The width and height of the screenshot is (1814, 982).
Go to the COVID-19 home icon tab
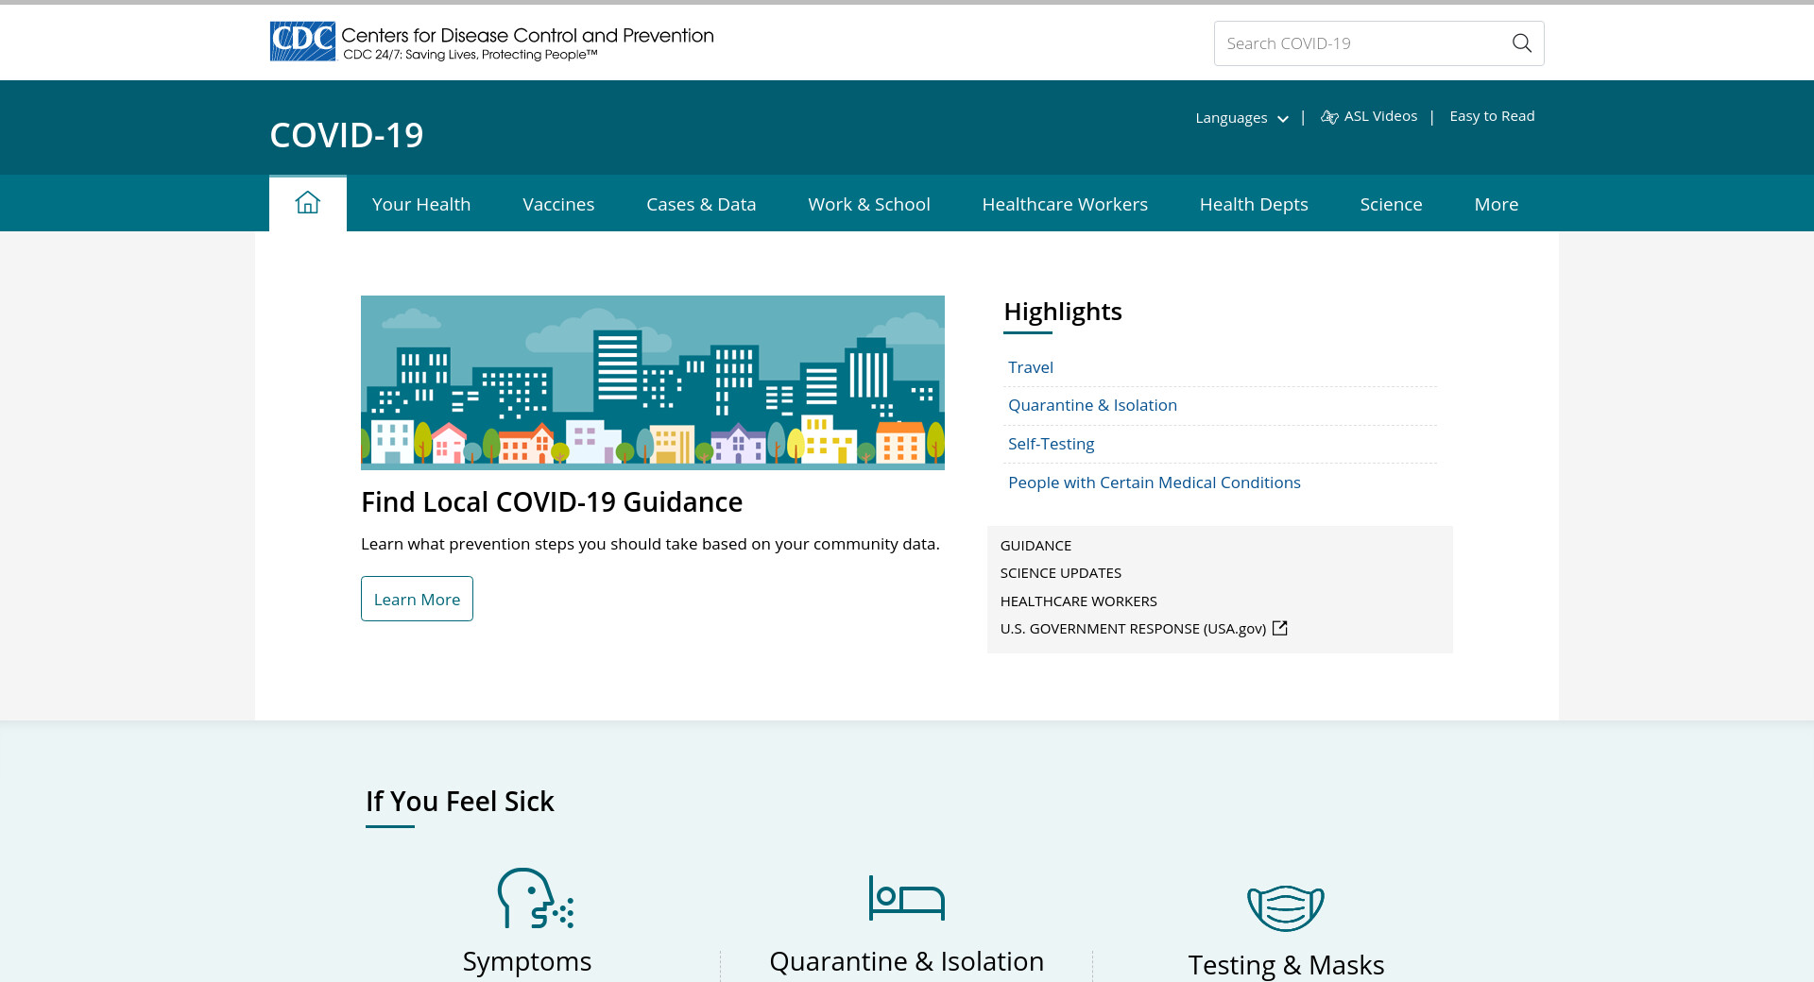[307, 203]
